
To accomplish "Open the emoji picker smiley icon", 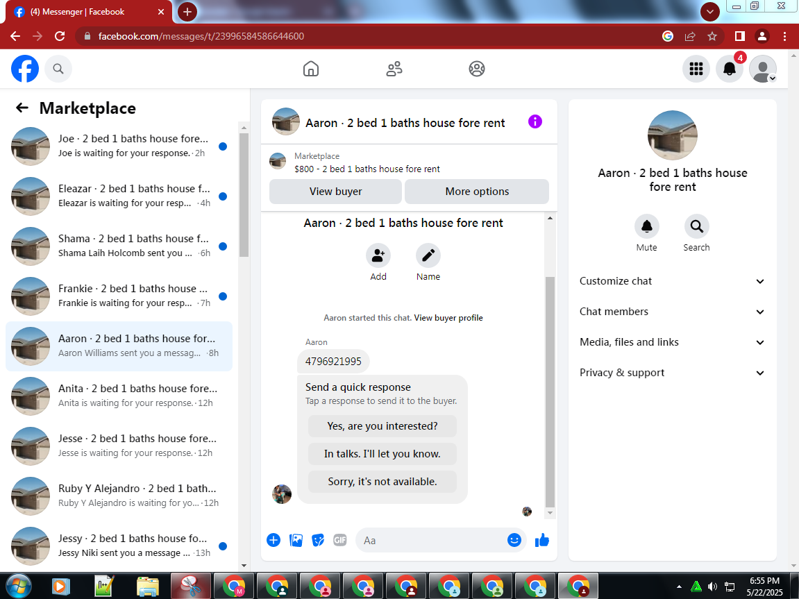I will click(514, 540).
